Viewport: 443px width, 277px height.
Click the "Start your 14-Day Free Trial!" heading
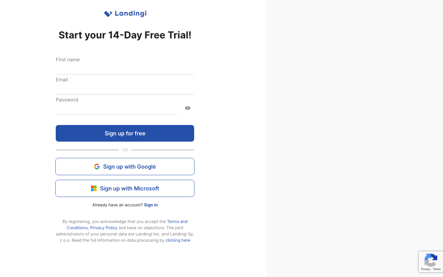(125, 35)
